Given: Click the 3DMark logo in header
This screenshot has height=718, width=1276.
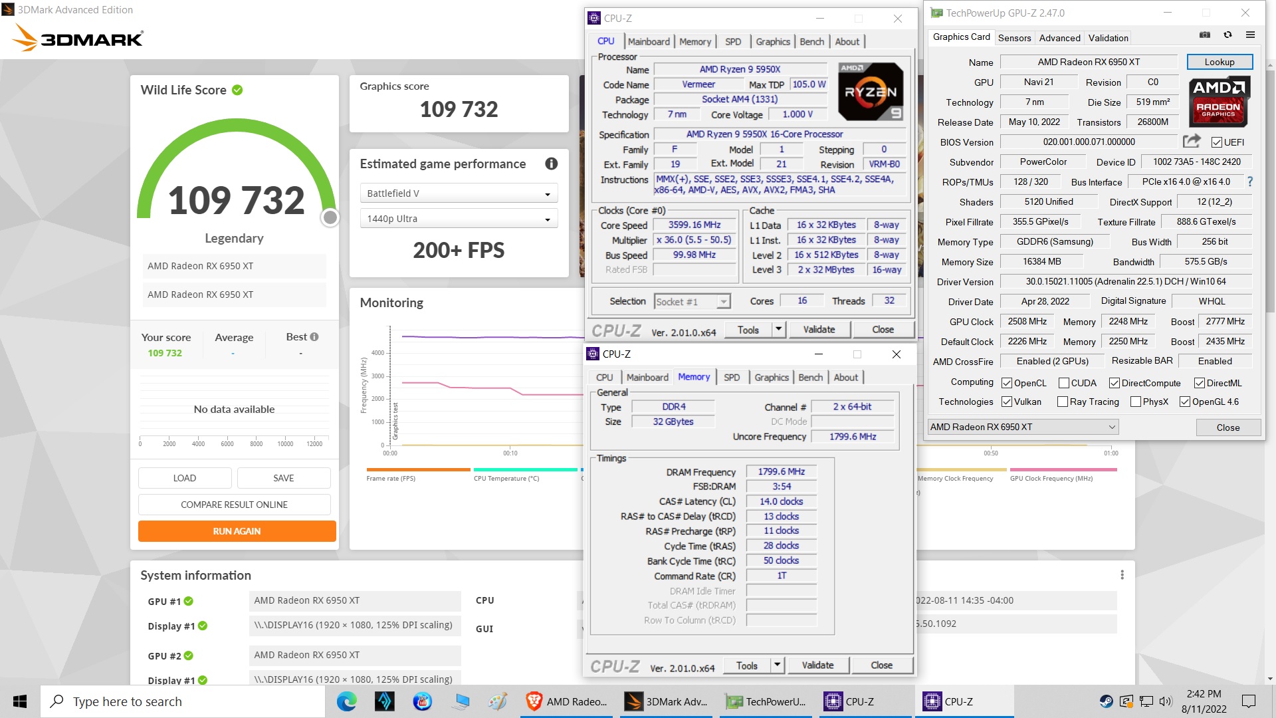Looking at the screenshot, I should point(78,38).
